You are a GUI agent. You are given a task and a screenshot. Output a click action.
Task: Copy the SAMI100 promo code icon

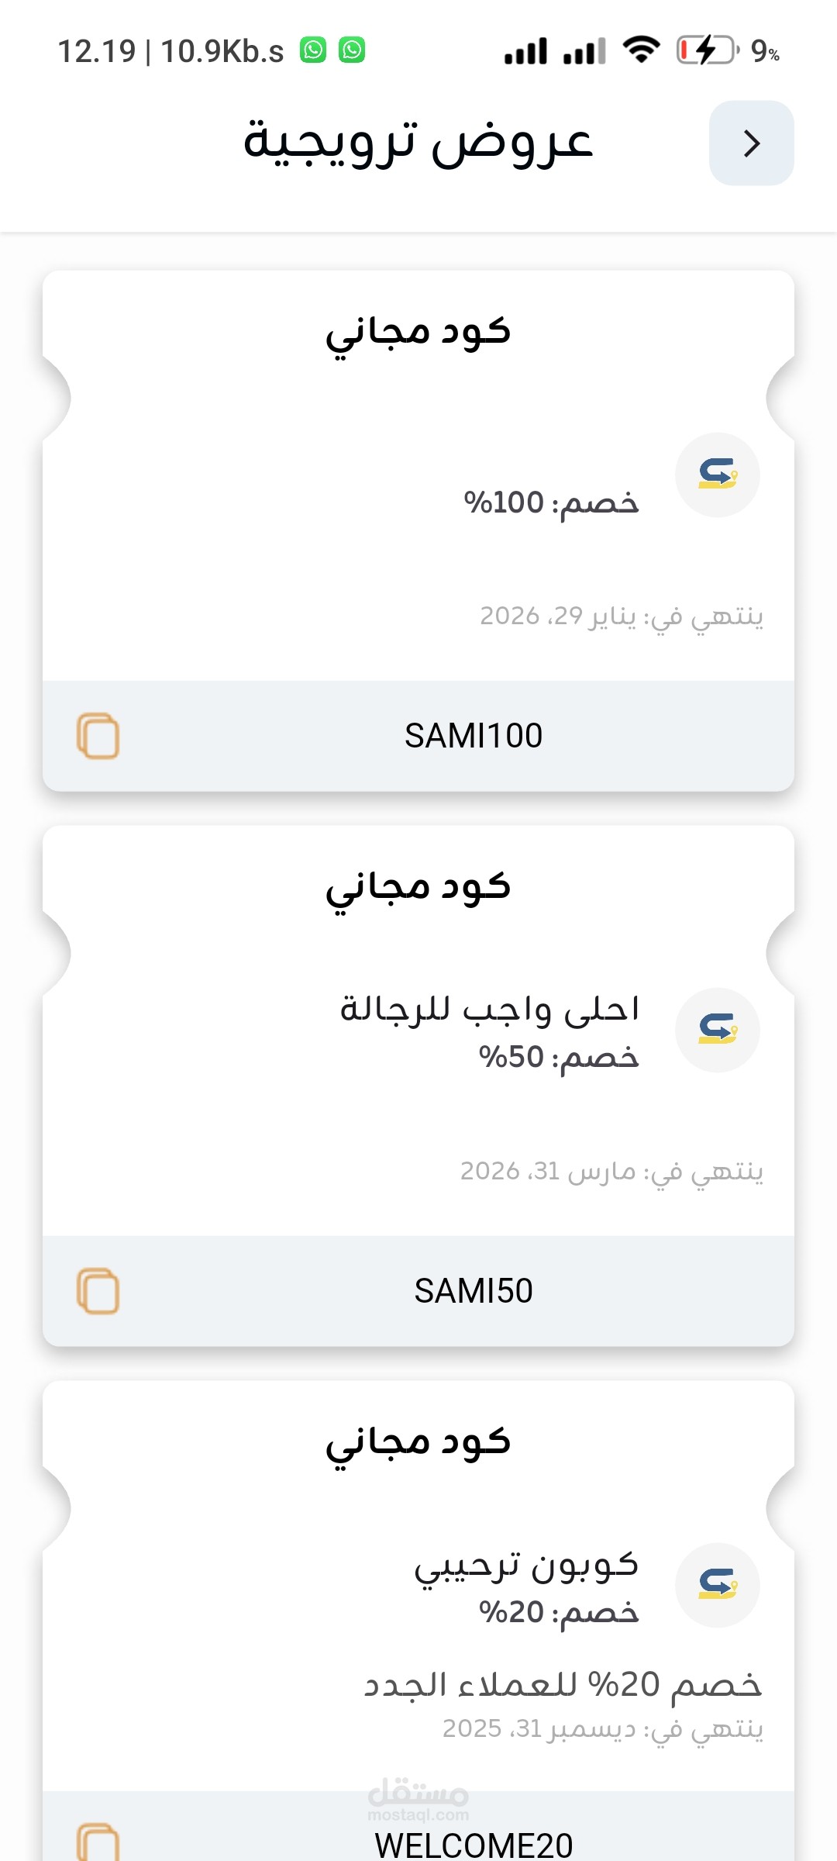[x=98, y=735]
